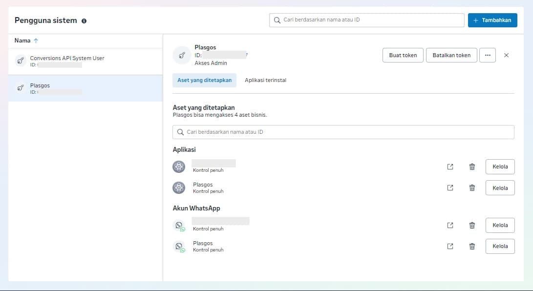Switch to Aplikasi terinstal tab
533x291 pixels.
(265, 80)
